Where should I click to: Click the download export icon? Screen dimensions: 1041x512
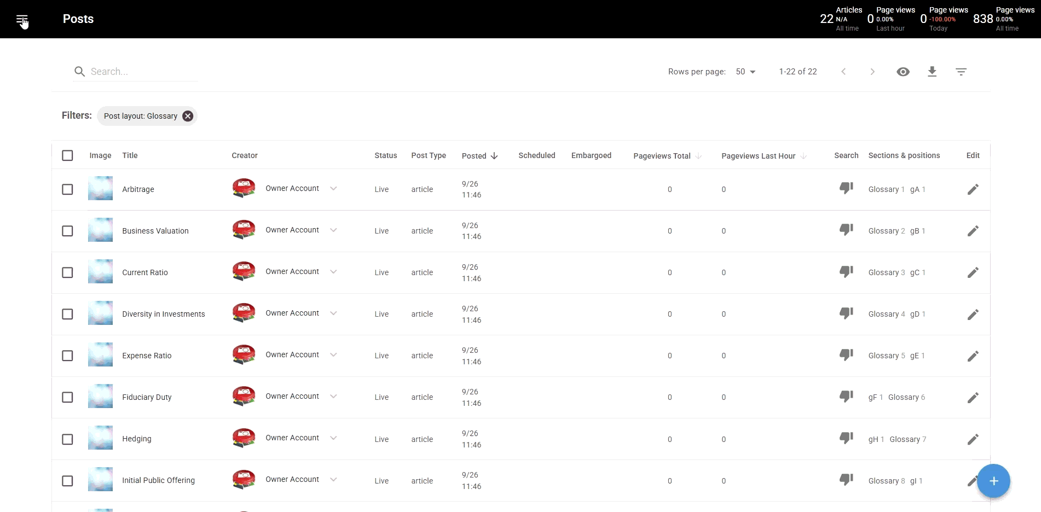click(x=932, y=72)
